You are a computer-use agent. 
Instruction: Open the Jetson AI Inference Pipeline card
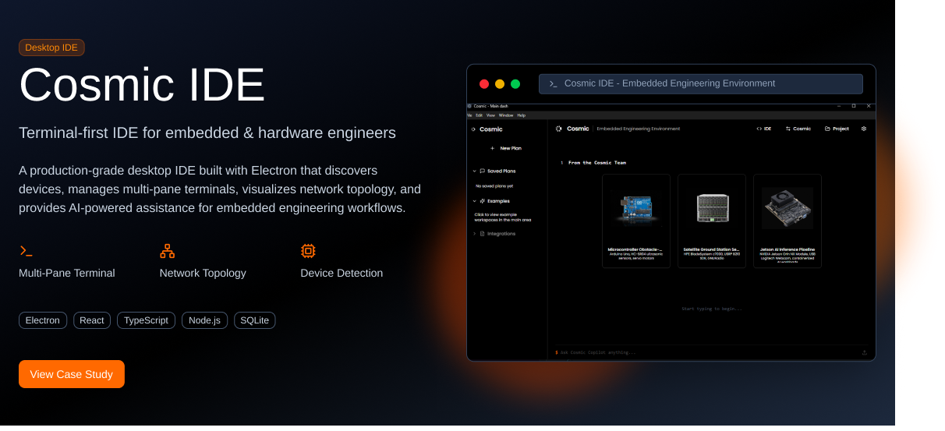[x=787, y=221]
